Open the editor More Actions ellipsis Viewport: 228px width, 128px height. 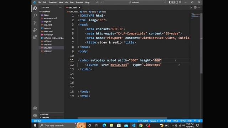pos(199,7)
